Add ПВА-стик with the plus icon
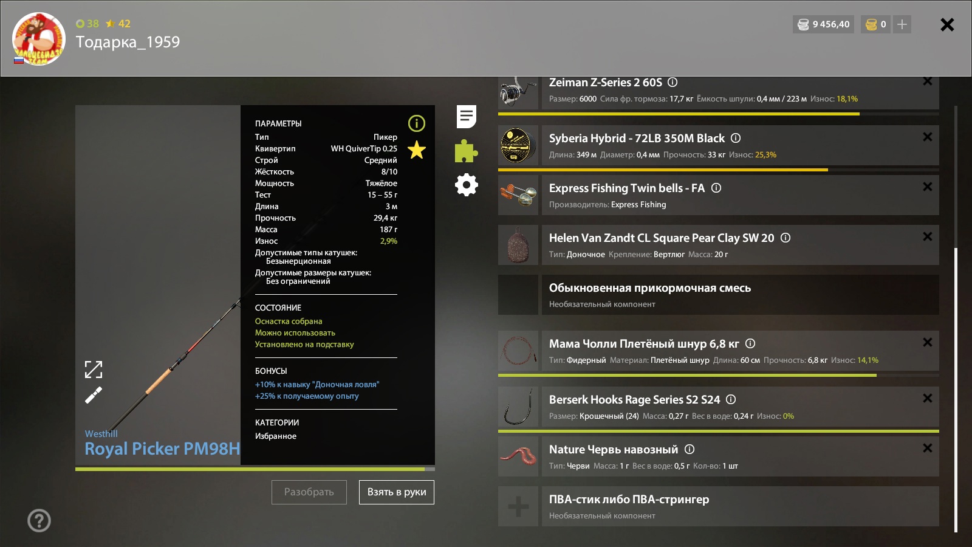This screenshot has width=972, height=547. [x=518, y=506]
